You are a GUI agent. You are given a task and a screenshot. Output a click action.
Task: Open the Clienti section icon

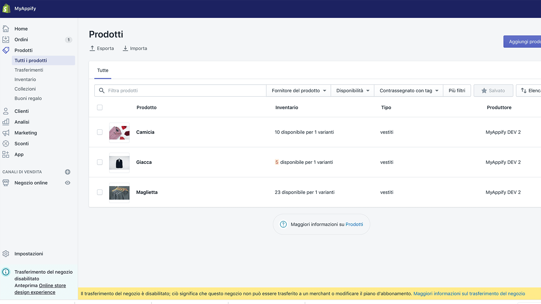pos(6,111)
